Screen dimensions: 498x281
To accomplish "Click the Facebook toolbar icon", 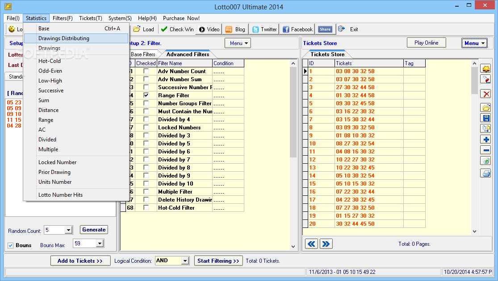I will coord(286,29).
